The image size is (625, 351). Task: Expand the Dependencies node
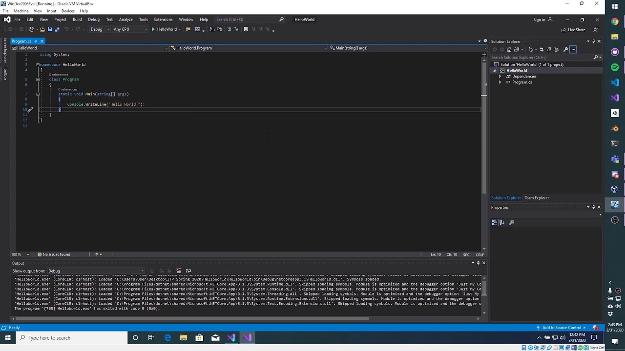click(500, 77)
